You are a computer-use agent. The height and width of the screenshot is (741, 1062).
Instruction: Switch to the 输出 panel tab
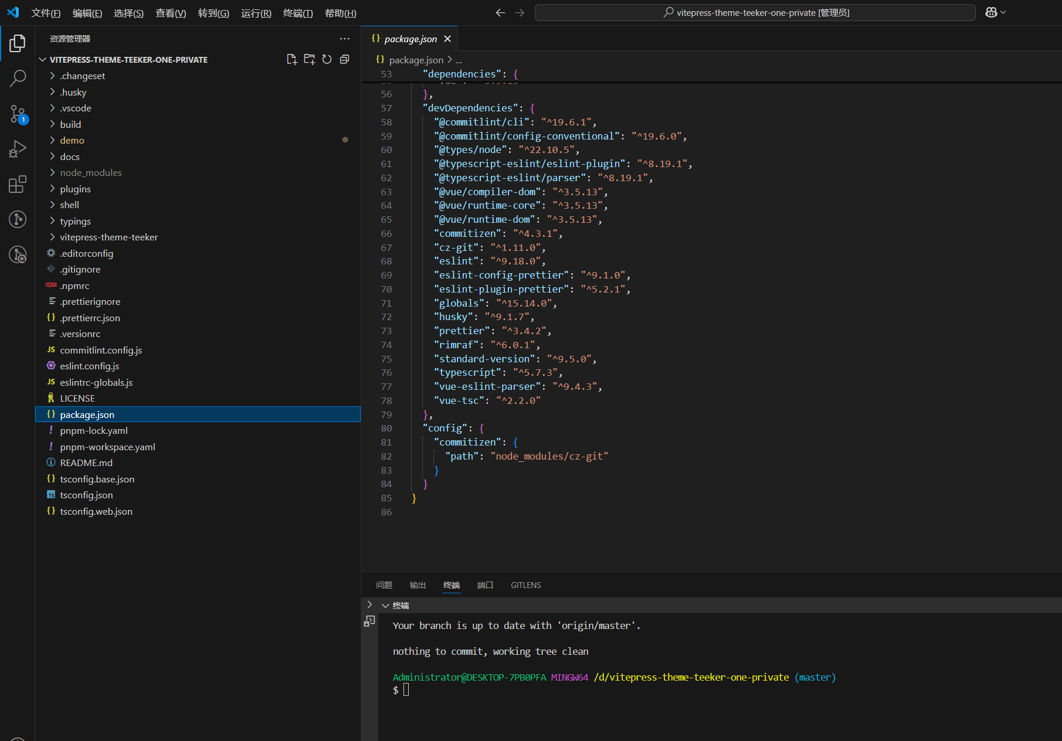(418, 585)
